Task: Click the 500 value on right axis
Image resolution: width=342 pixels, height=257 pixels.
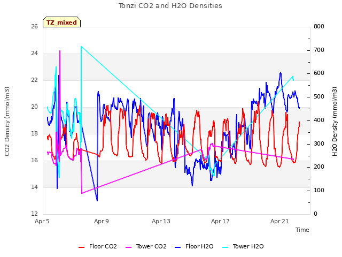Action: click(319, 97)
